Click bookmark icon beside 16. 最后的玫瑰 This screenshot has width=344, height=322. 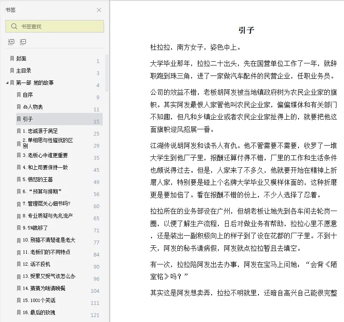click(x=19, y=312)
